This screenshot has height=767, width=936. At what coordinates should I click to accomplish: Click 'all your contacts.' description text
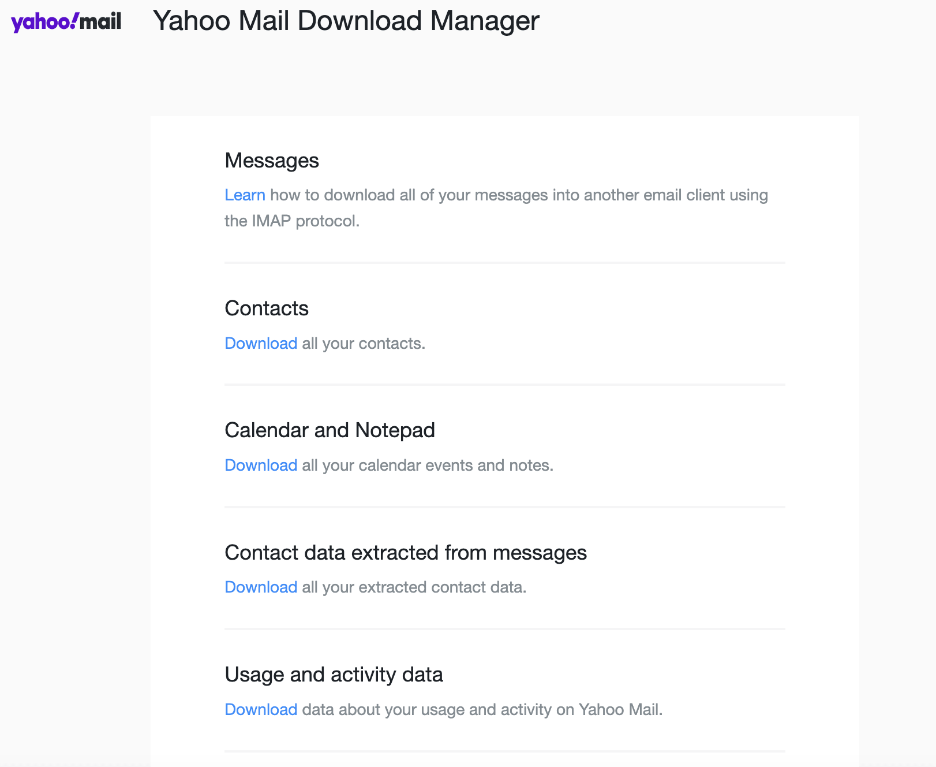point(364,344)
